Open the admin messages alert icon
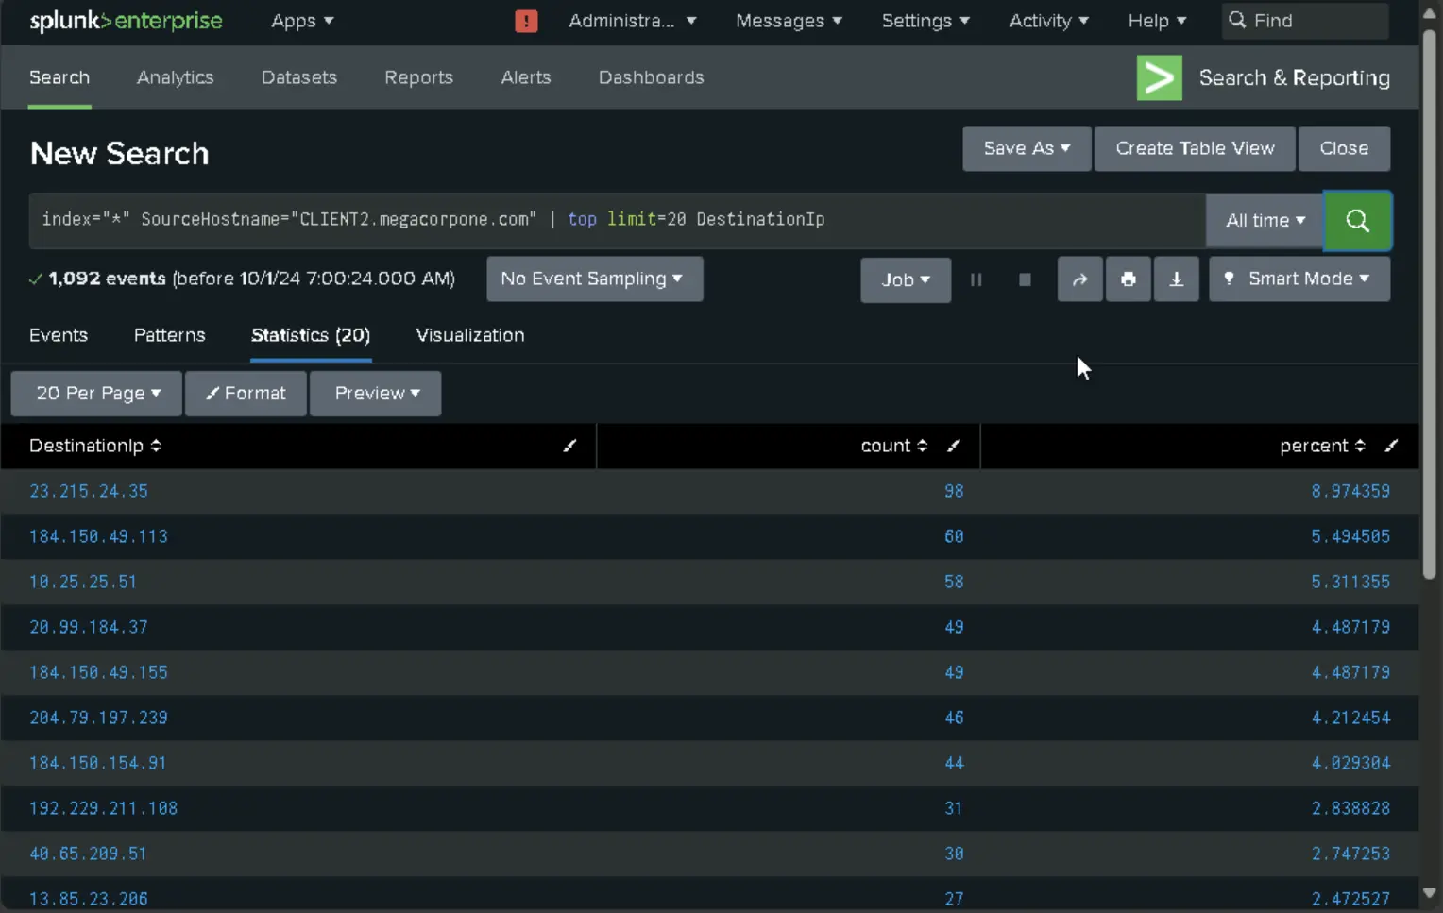Screen dimensions: 1443x913 [526, 20]
